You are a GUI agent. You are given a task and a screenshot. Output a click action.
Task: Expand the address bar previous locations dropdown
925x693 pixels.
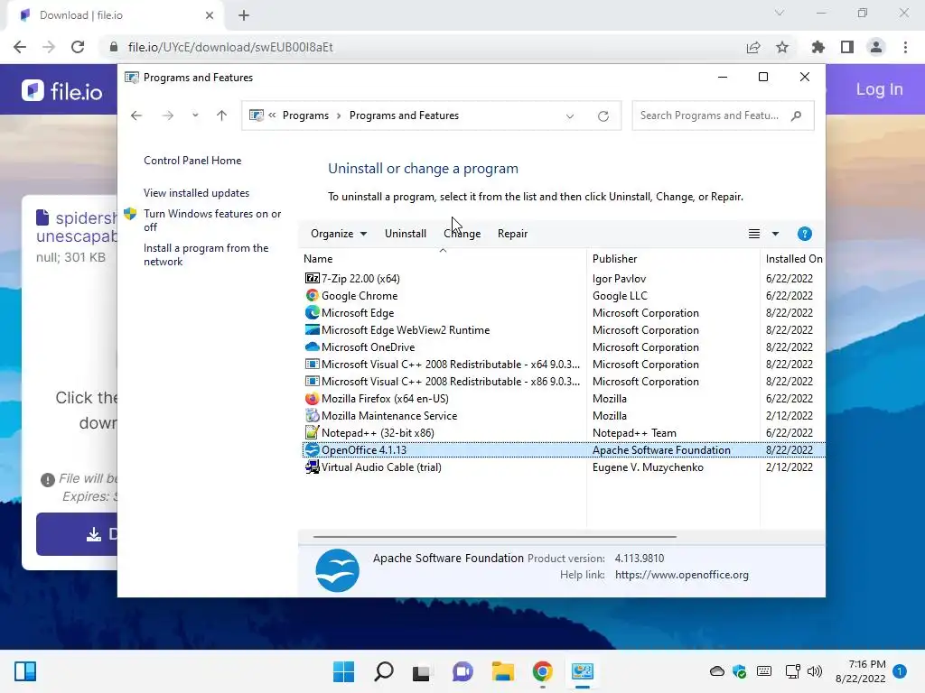(570, 116)
